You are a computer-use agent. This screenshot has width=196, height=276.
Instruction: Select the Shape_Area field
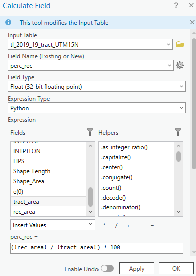point(48,181)
